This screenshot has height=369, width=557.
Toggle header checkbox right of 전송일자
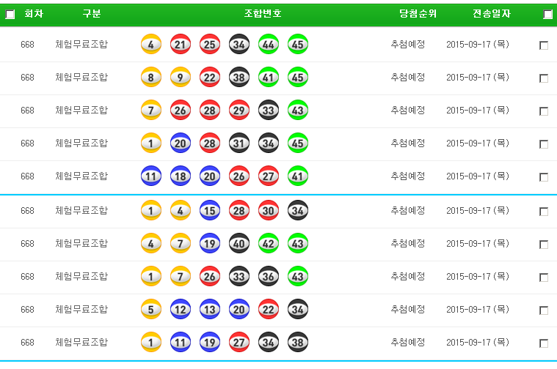coord(547,14)
